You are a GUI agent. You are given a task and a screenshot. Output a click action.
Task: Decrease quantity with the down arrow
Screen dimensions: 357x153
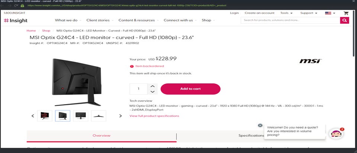pos(152,92)
